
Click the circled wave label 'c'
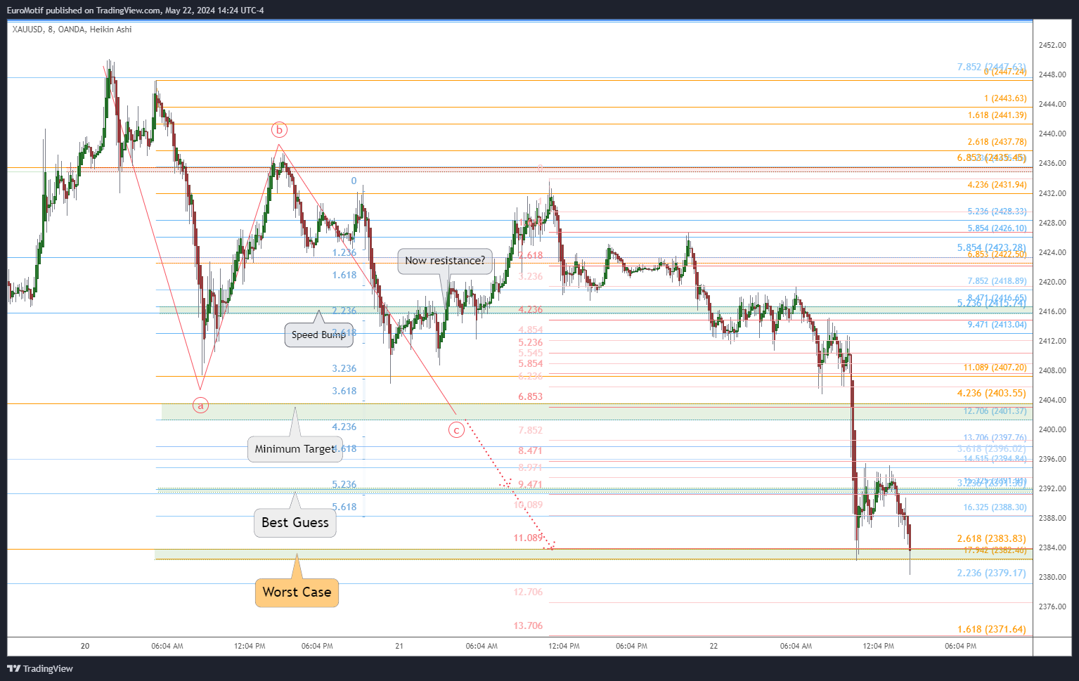pyautogui.click(x=457, y=429)
